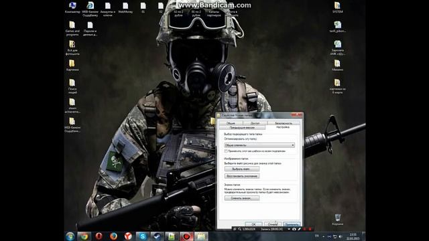Screen dimensions: 429x241
Task: Click Bandicam camera screenshot icon
Action: (x=294, y=229)
